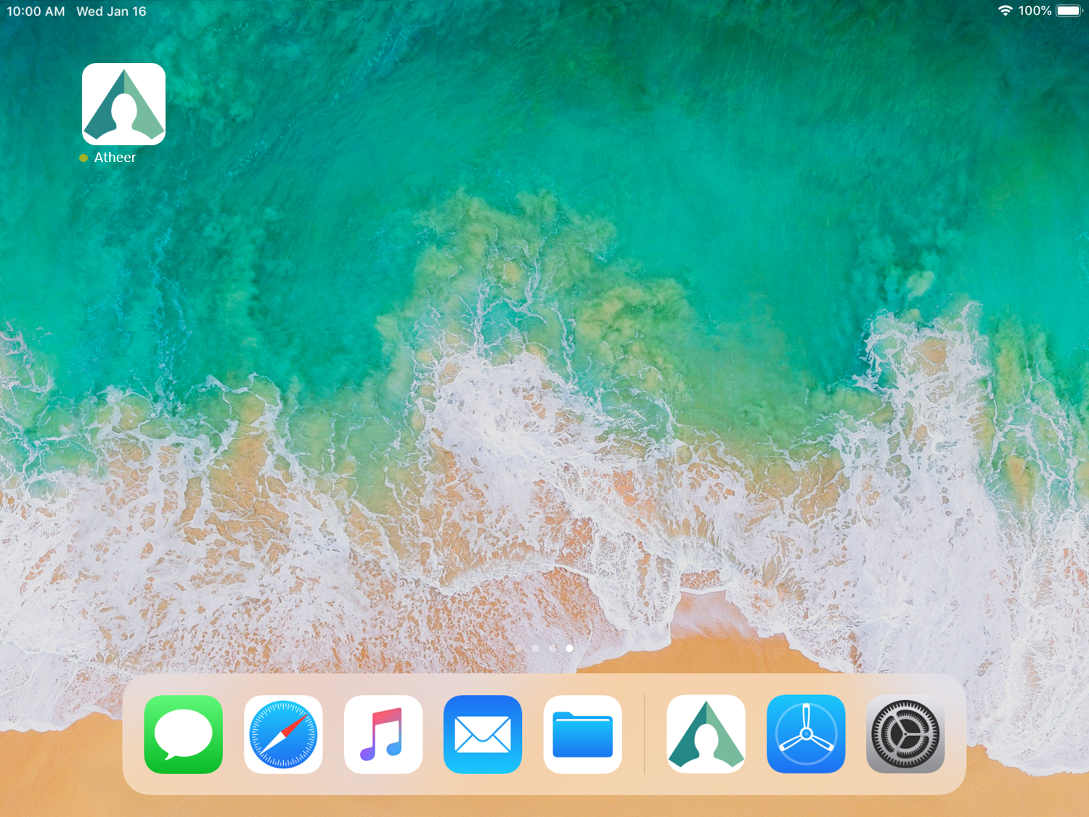Tap the 100% battery percentage text
The height and width of the screenshot is (817, 1089).
(1035, 11)
